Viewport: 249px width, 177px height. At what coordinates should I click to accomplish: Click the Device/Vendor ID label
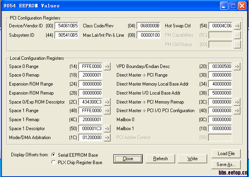point(26,26)
